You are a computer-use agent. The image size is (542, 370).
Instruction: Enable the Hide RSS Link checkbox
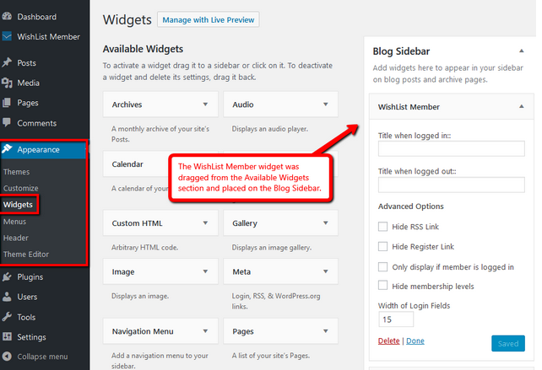(x=382, y=227)
